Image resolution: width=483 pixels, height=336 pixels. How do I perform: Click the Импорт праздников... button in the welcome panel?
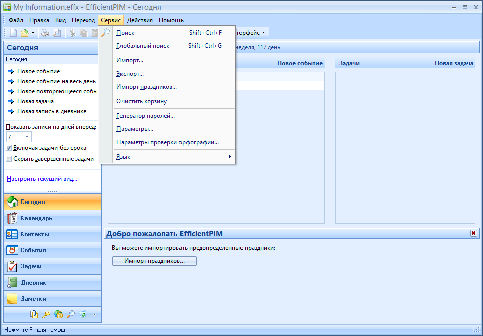(154, 261)
